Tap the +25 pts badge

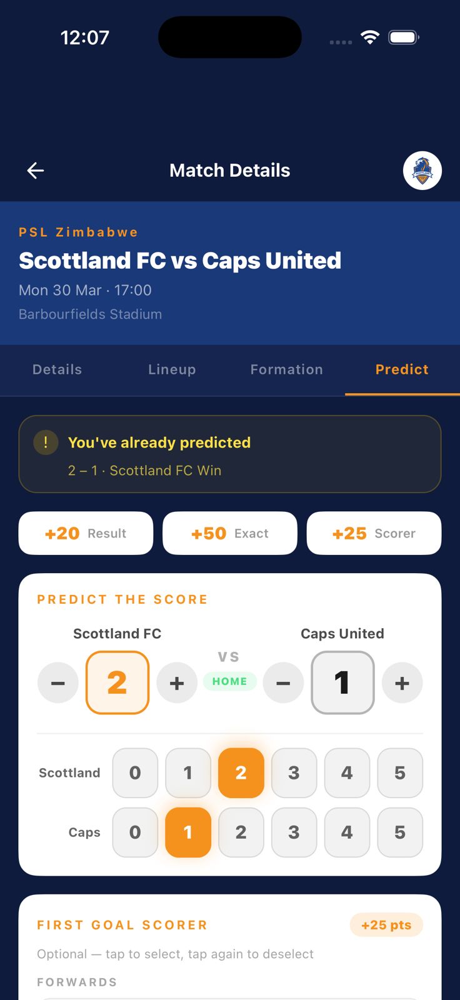pyautogui.click(x=386, y=925)
